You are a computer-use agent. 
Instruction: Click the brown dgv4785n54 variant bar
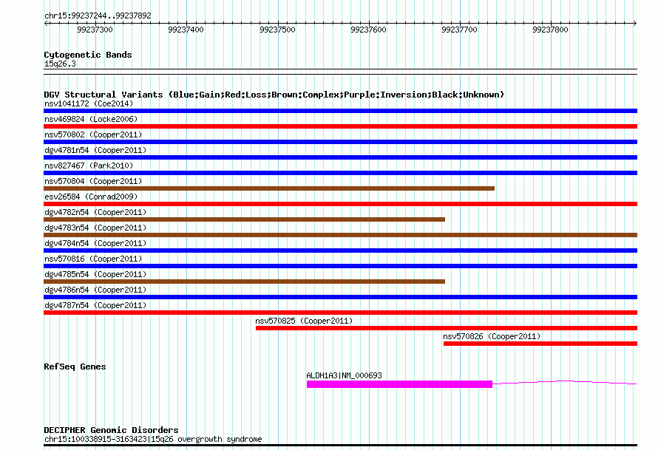[x=244, y=282]
